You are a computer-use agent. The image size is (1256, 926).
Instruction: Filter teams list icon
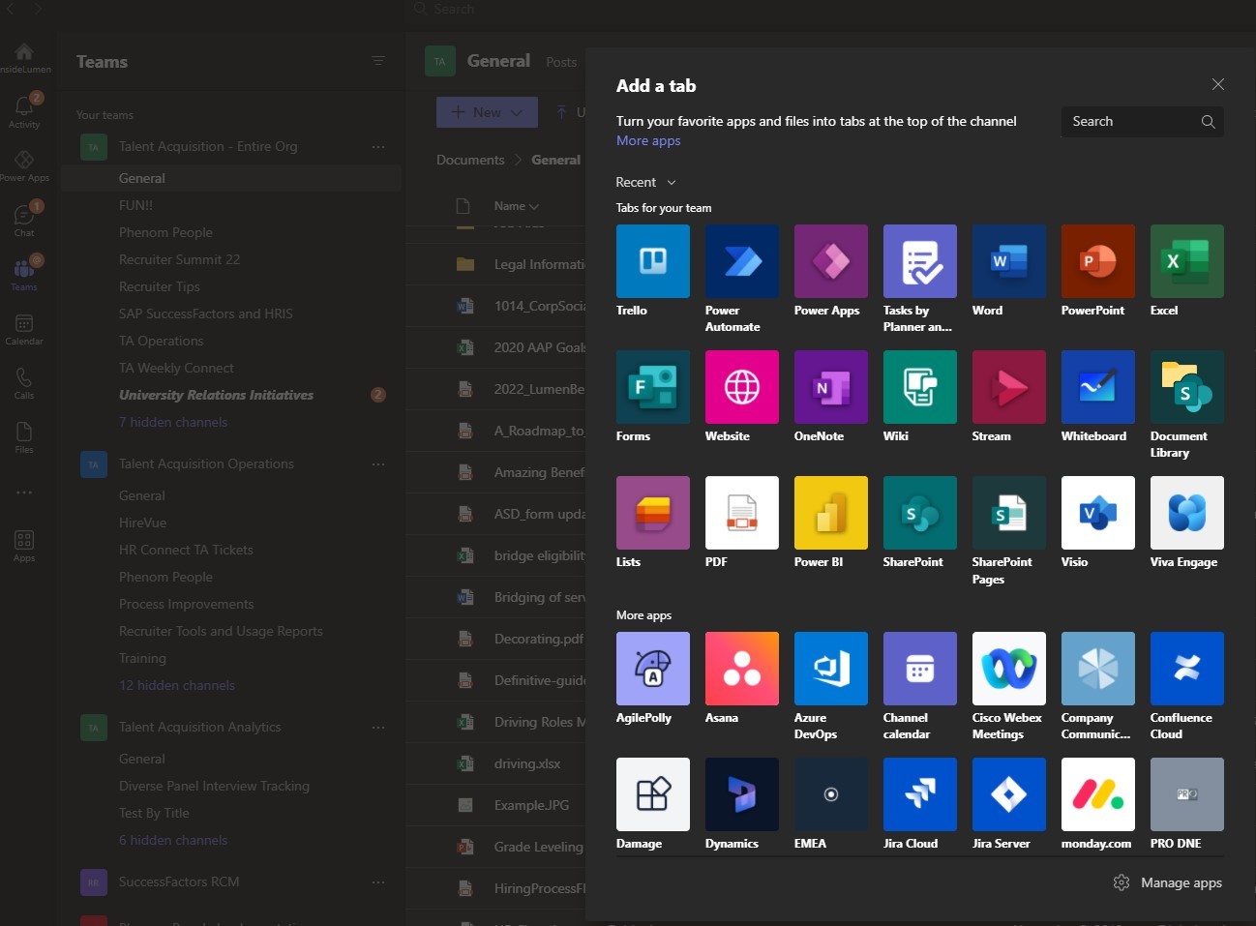tap(378, 61)
